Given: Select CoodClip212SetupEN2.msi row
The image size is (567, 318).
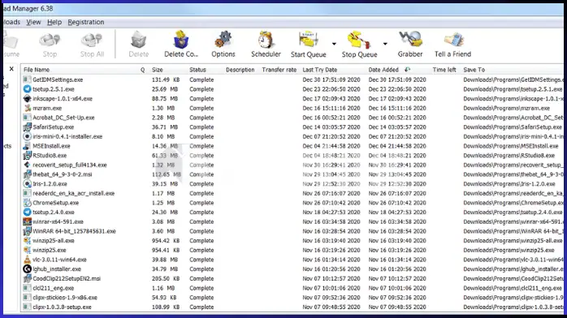Looking at the screenshot, I should tap(292, 279).
